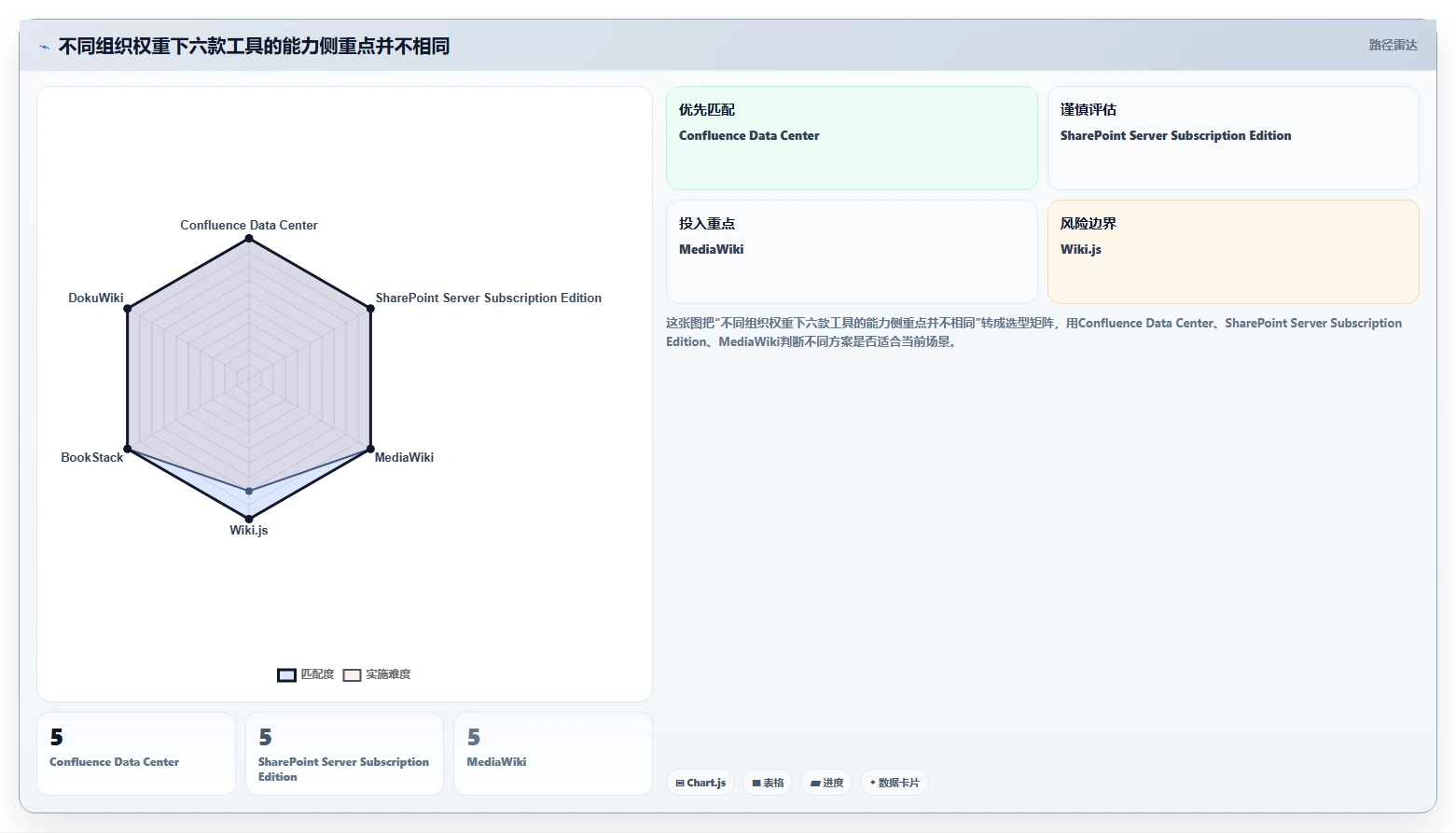Image resolution: width=1456 pixels, height=833 pixels.
Task: Click the radar point at the SharePoint vertex
Action: click(370, 309)
